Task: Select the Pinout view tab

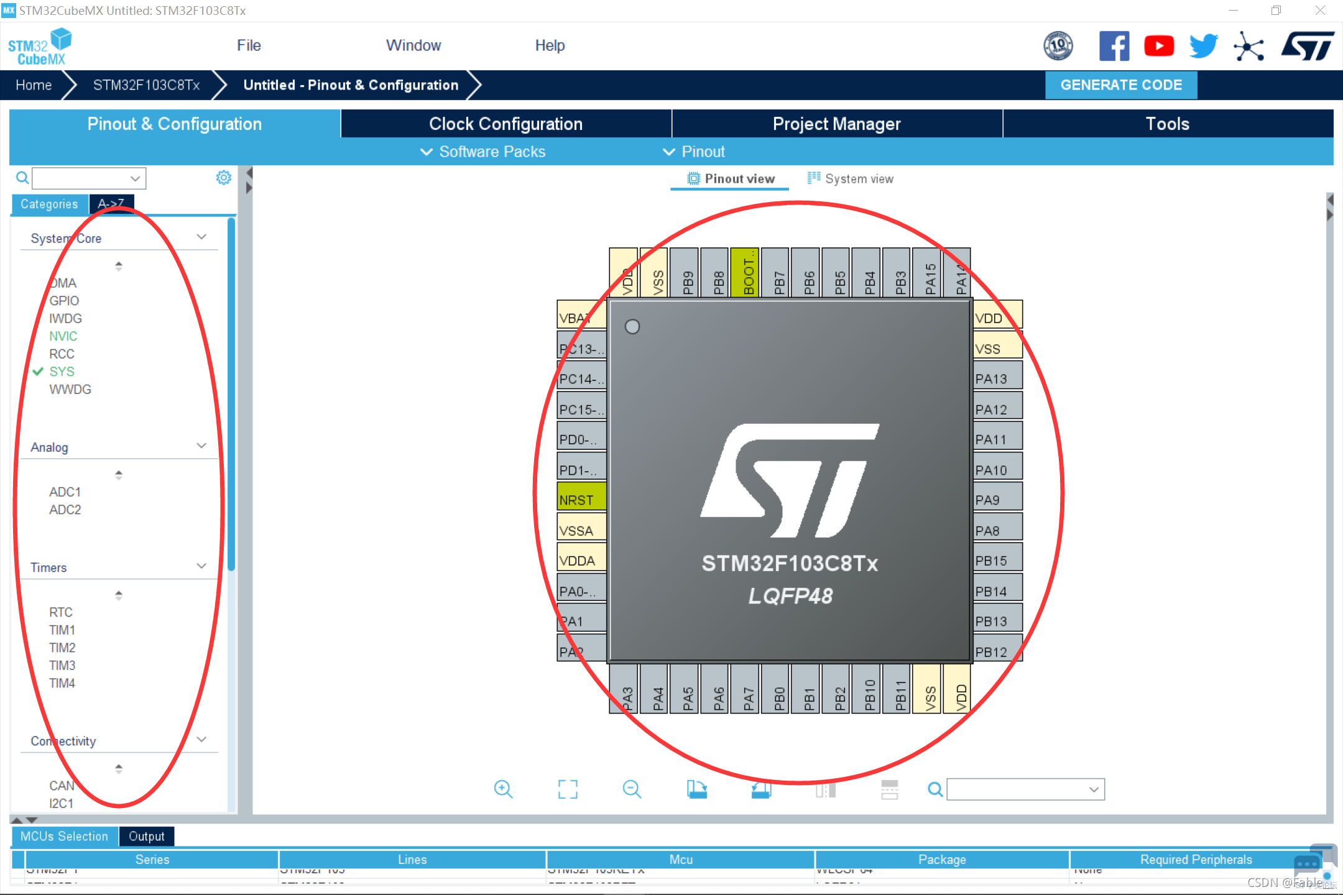Action: coord(731,179)
